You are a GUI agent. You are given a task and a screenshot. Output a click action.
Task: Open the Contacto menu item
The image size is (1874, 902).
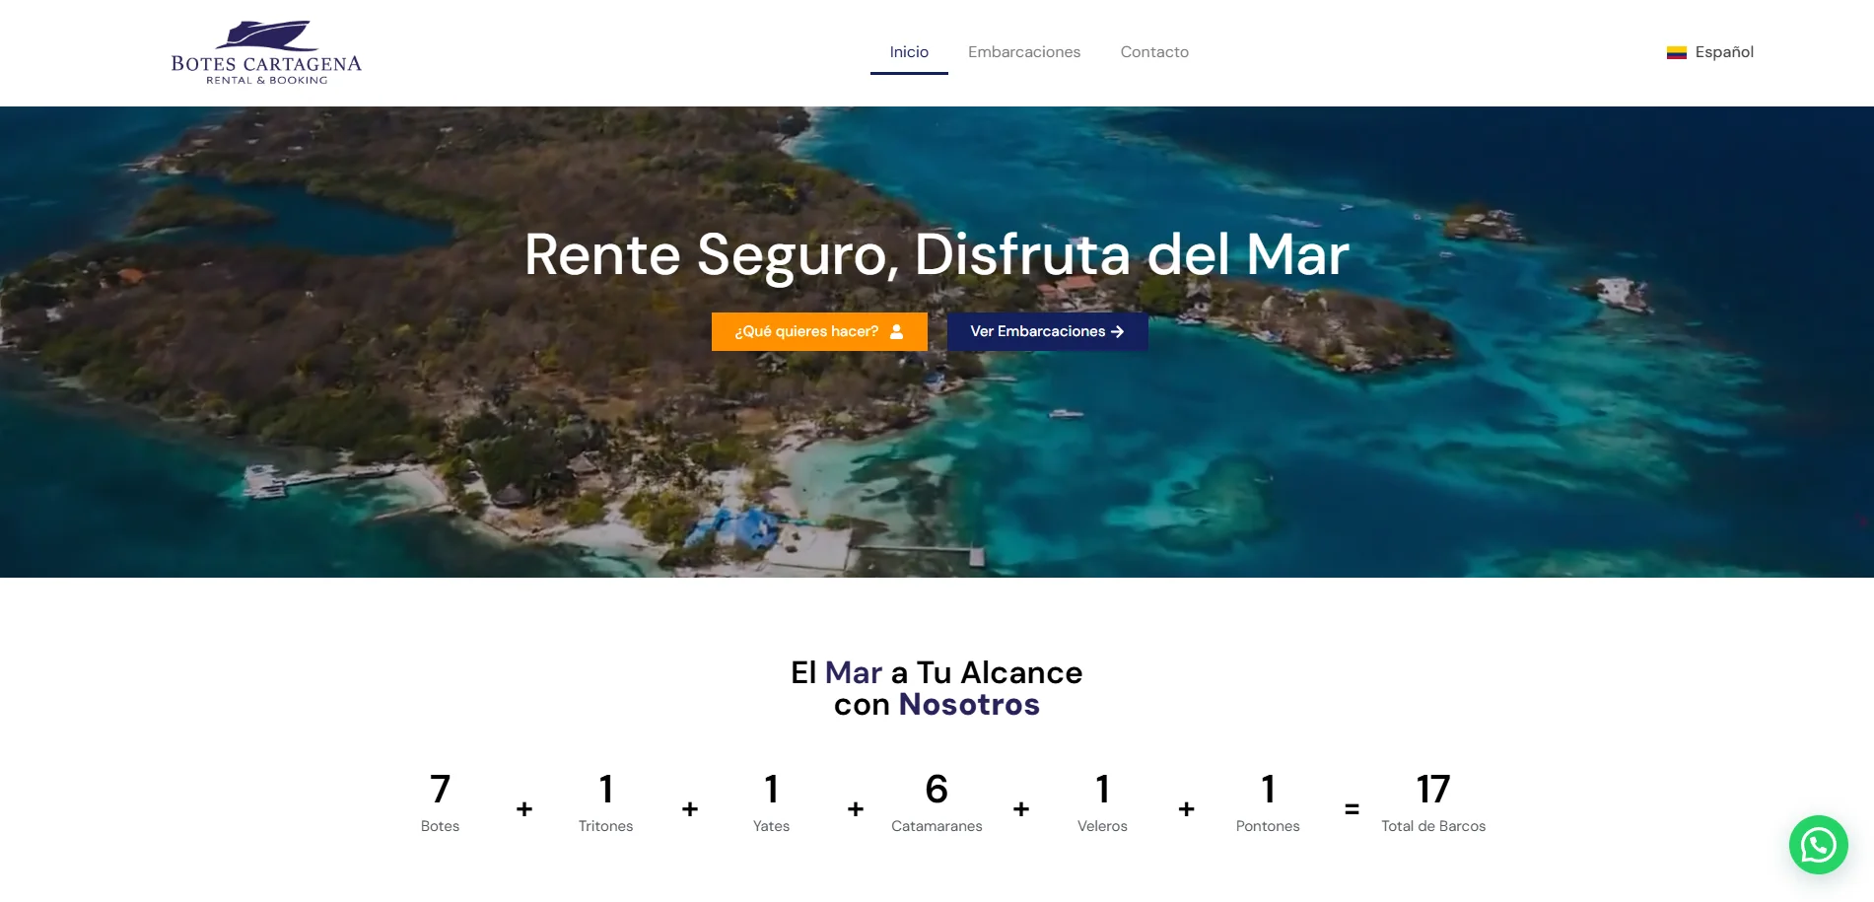pos(1154,52)
